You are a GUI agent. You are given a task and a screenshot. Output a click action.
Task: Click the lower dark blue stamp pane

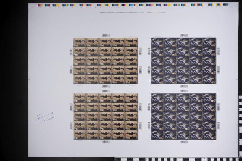(184, 117)
